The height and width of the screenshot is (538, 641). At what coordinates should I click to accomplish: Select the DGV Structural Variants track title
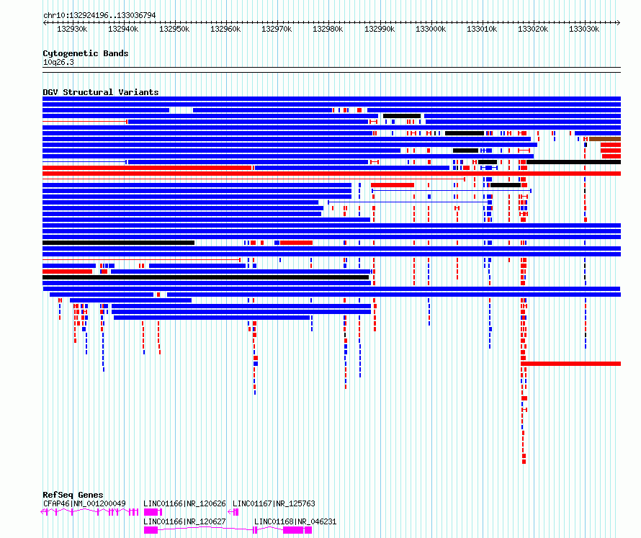(x=101, y=92)
